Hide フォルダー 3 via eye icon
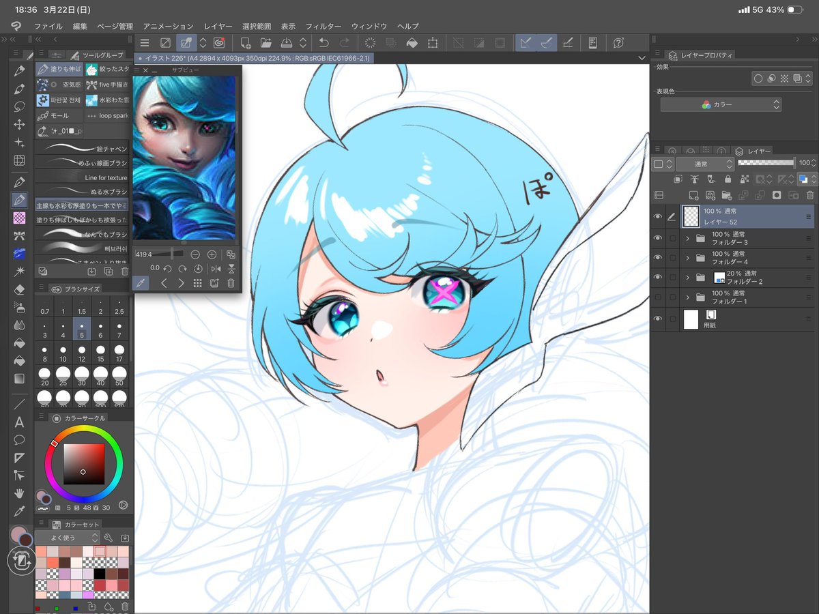Viewport: 819px width, 614px height. pyautogui.click(x=658, y=238)
